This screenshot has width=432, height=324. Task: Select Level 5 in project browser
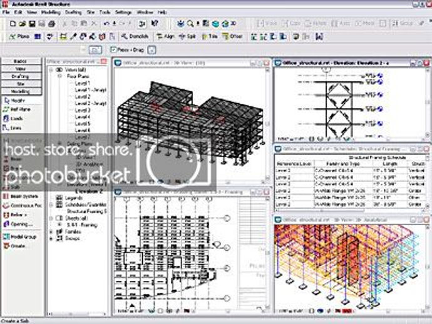[x=83, y=124]
